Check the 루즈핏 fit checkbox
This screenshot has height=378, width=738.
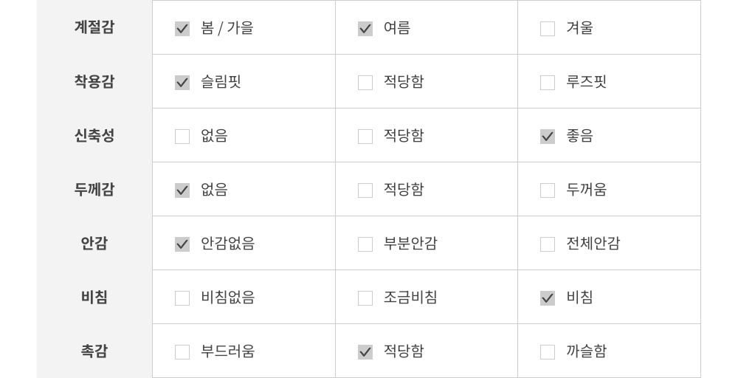(x=548, y=83)
